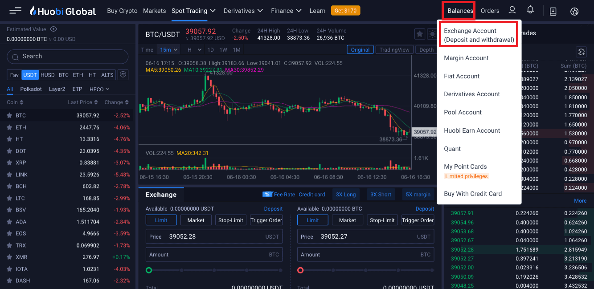Click More in the order book
This screenshot has width=594, height=289.
coord(580,201)
